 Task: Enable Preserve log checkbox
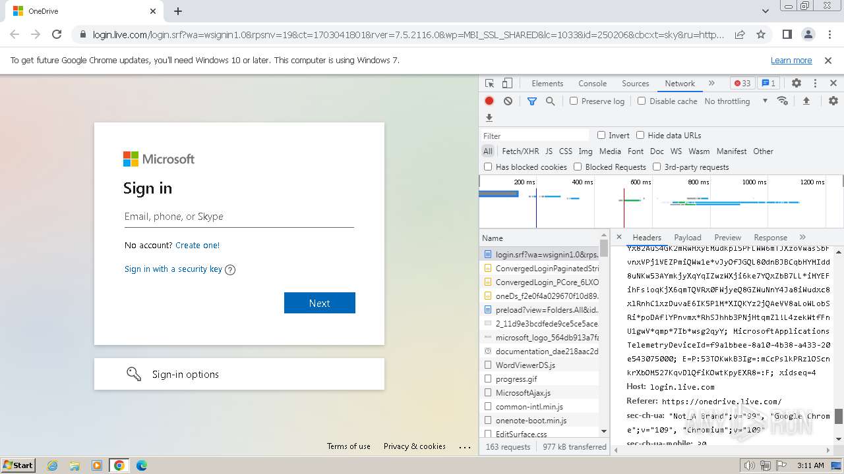574,101
